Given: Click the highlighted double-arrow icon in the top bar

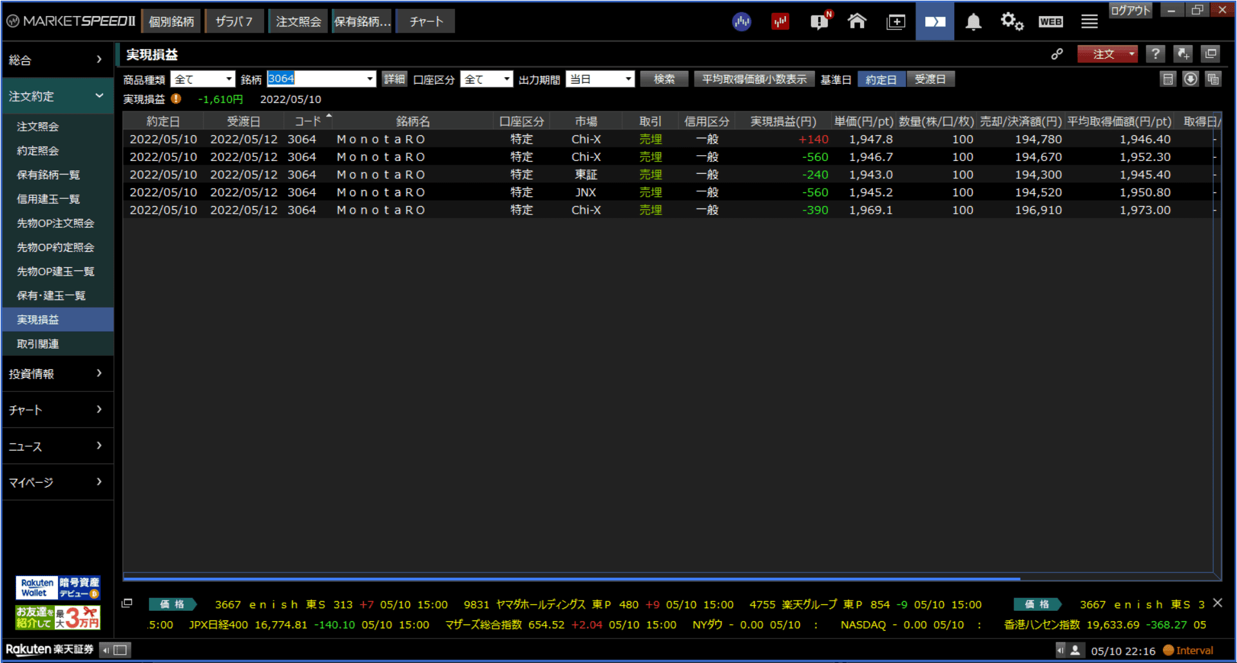Looking at the screenshot, I should (x=935, y=22).
